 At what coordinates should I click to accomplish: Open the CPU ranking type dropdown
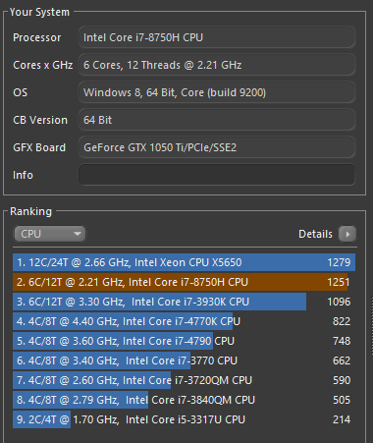coord(50,234)
